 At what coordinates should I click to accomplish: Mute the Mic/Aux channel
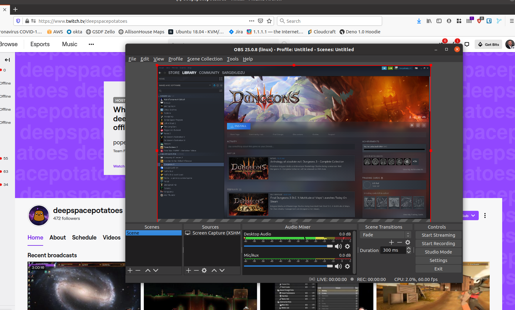click(338, 266)
